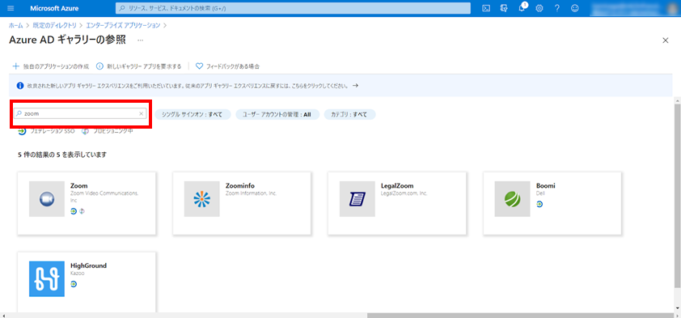Click the federated SSO icon on HighGround card
The width and height of the screenshot is (681, 318).
tap(74, 283)
